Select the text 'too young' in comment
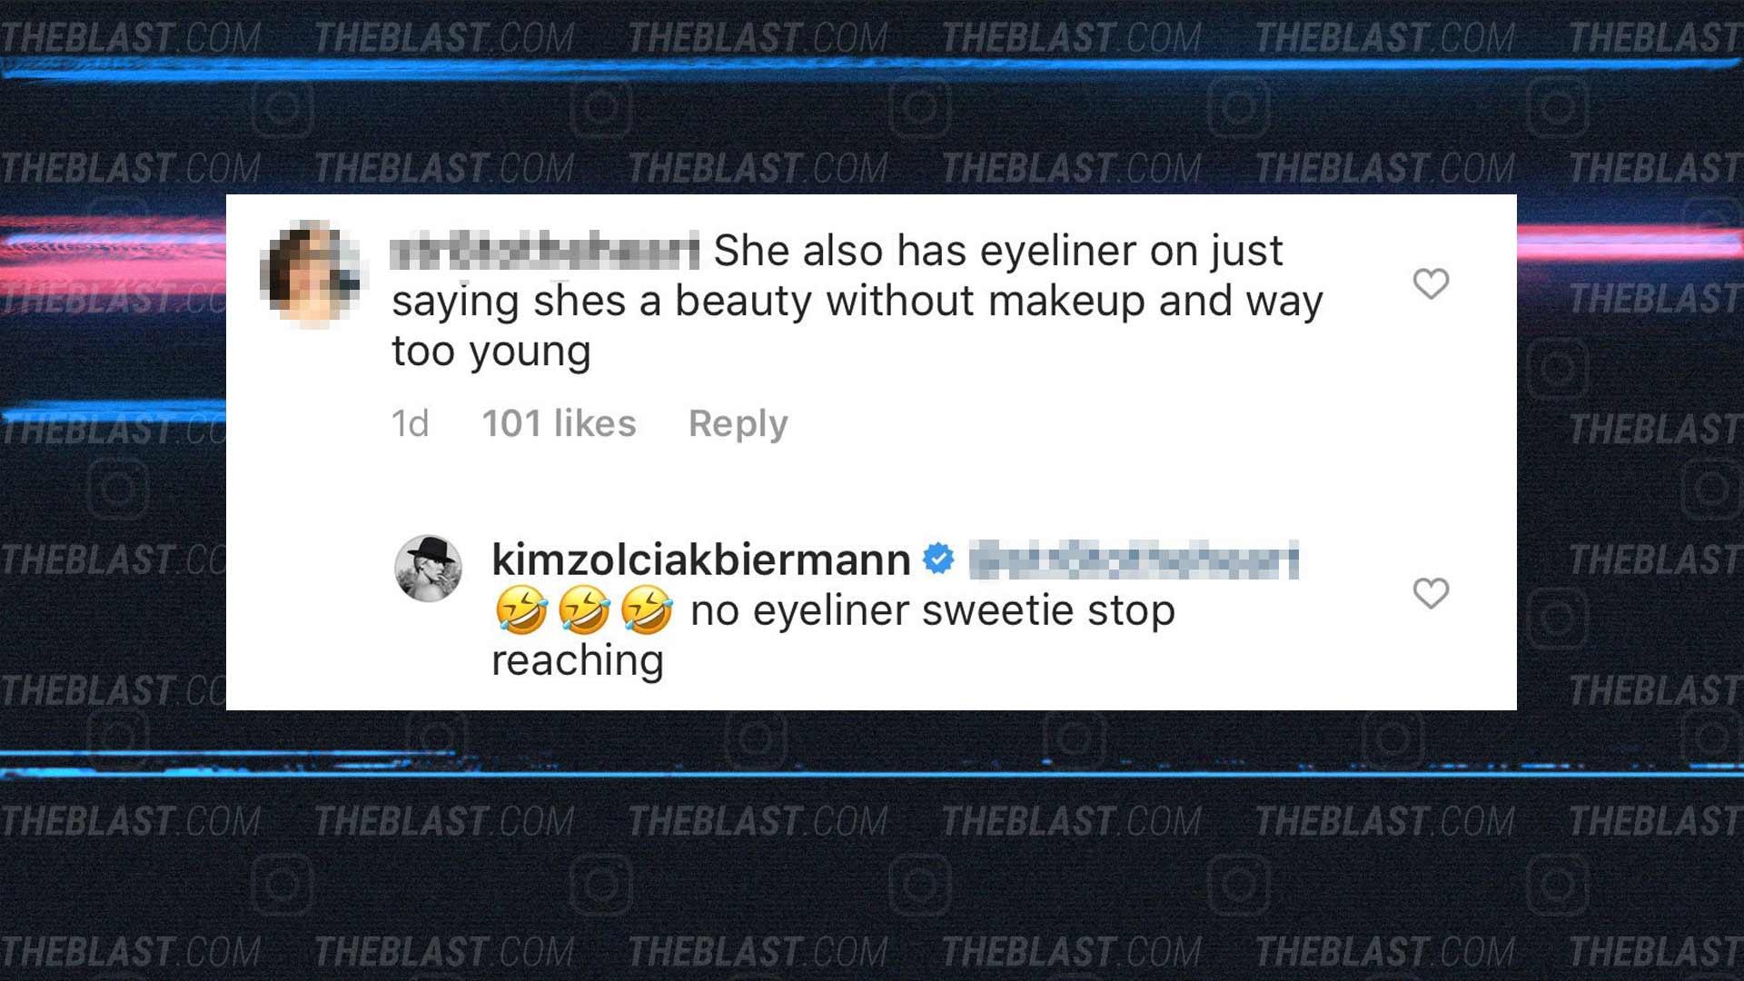 click(491, 352)
